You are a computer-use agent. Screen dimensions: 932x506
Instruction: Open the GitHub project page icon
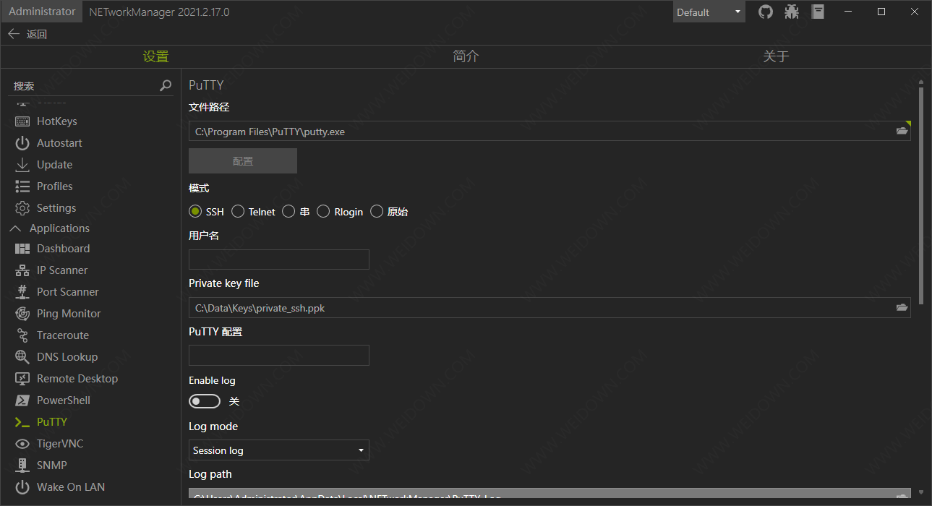(x=766, y=12)
